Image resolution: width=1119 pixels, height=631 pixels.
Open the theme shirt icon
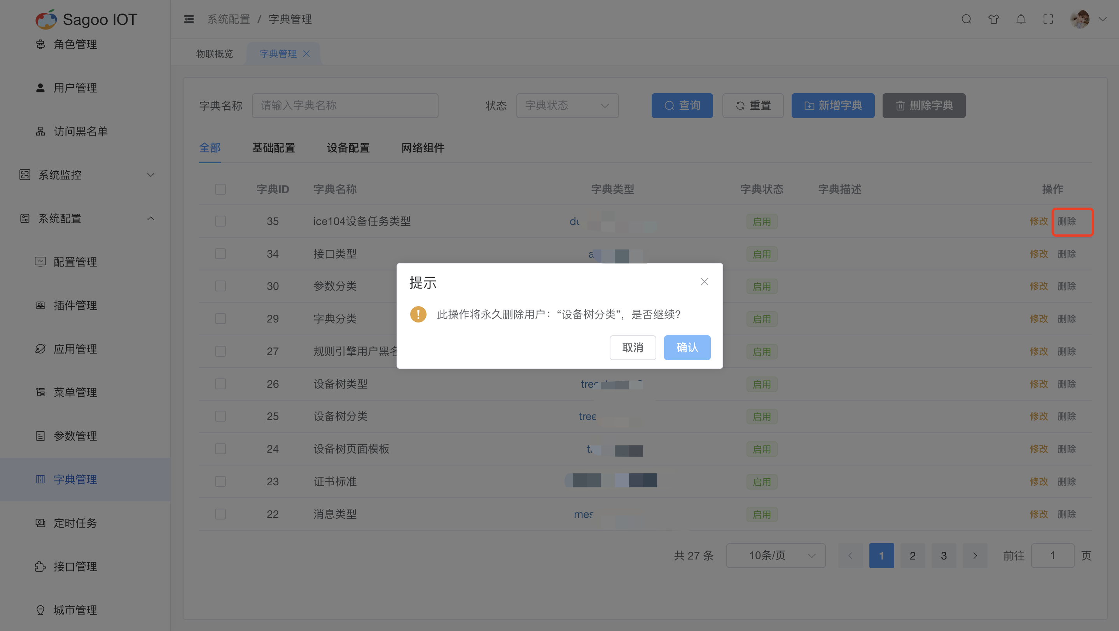[x=993, y=19]
